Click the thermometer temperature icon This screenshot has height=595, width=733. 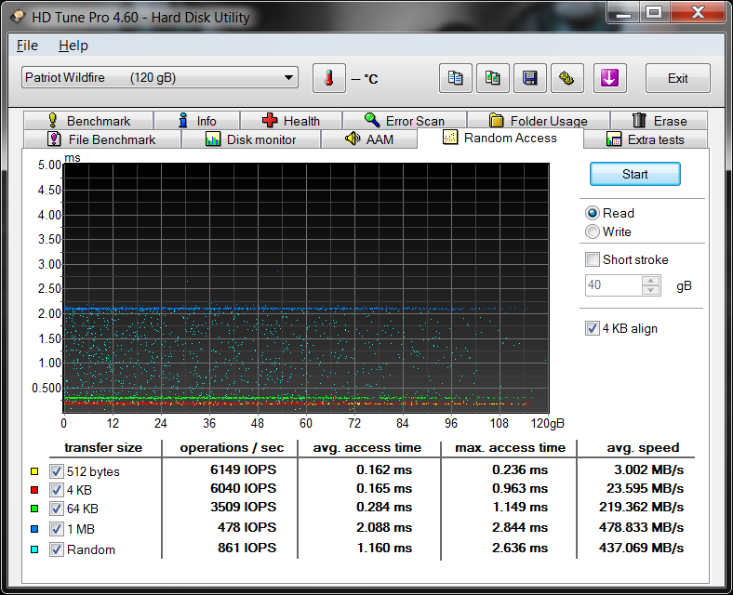click(x=328, y=78)
